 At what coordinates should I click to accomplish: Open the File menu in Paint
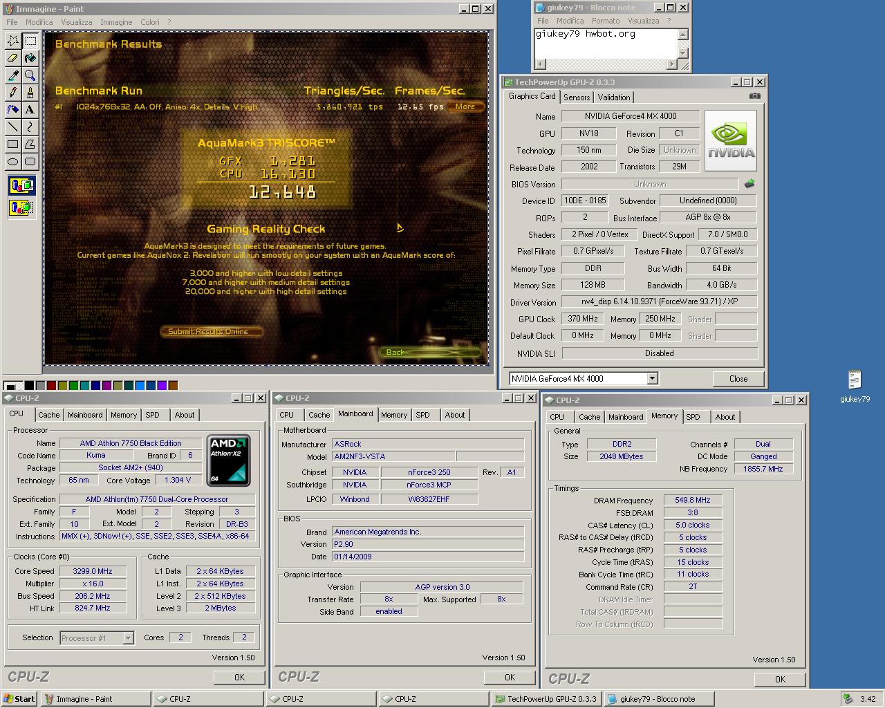(12, 22)
